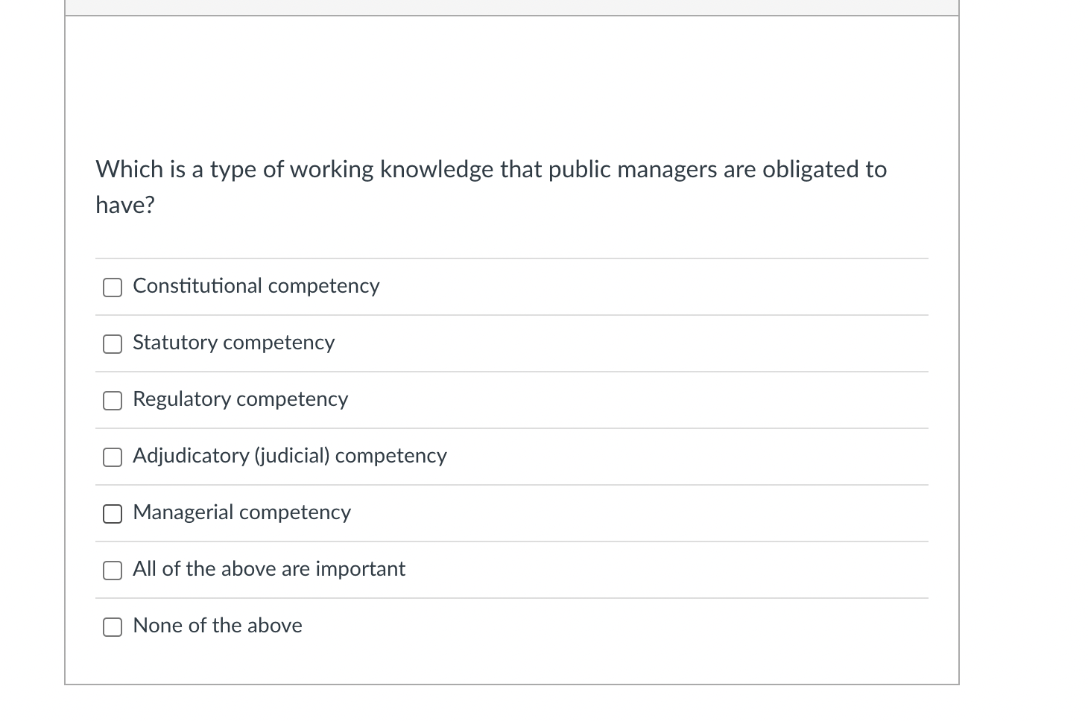Check the Constitutional competency checkbox
1088x721 pixels.
pos(112,287)
